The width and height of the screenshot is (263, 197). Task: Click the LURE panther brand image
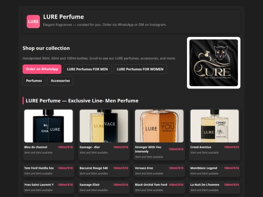pos(213,63)
